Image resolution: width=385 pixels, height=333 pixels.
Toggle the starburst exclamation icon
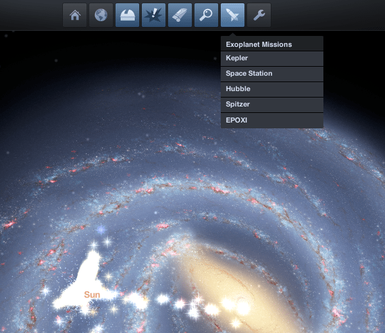(x=154, y=15)
